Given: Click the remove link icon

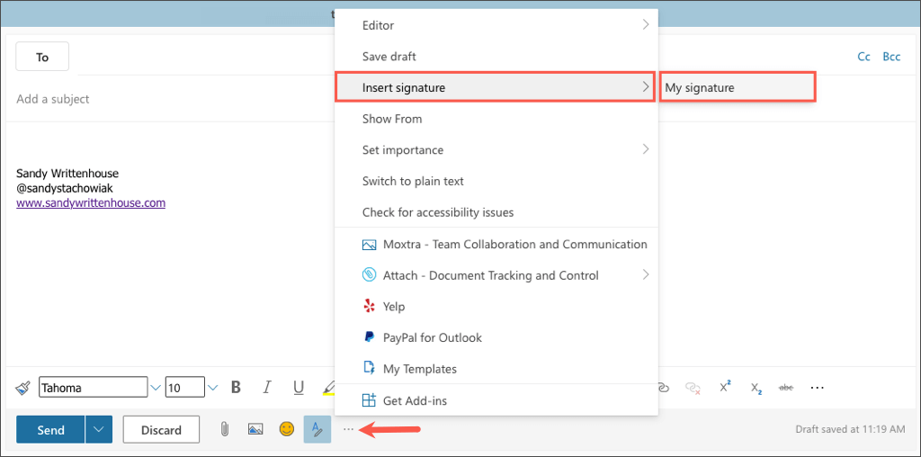Looking at the screenshot, I should pyautogui.click(x=693, y=388).
